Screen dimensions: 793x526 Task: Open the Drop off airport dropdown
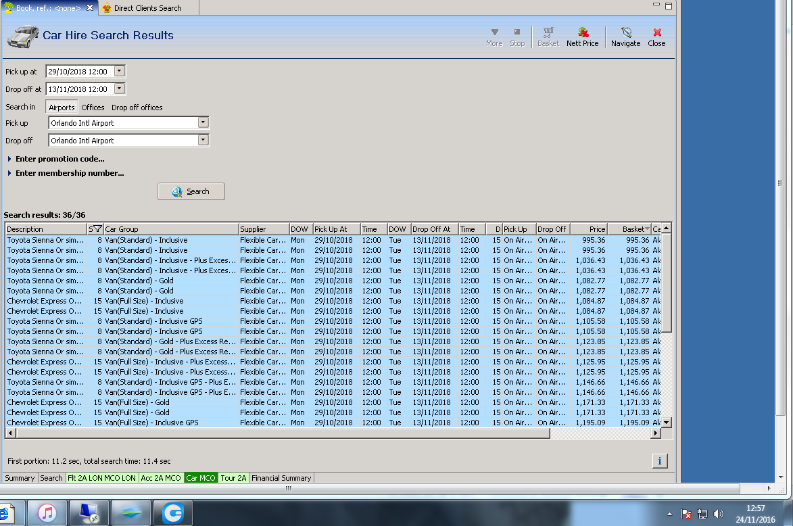tap(203, 140)
